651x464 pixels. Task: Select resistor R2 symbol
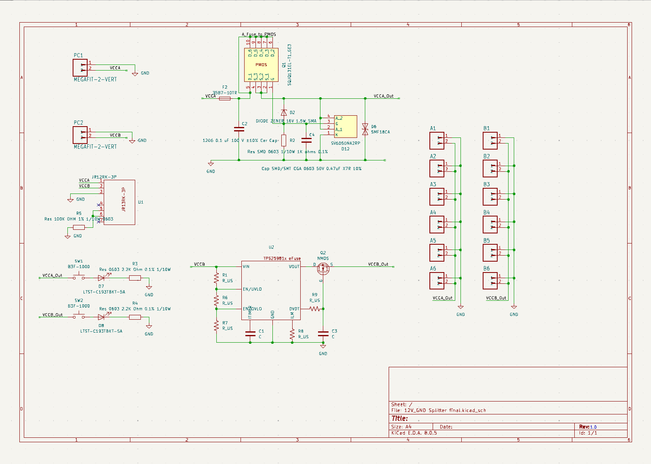pyautogui.click(x=284, y=140)
